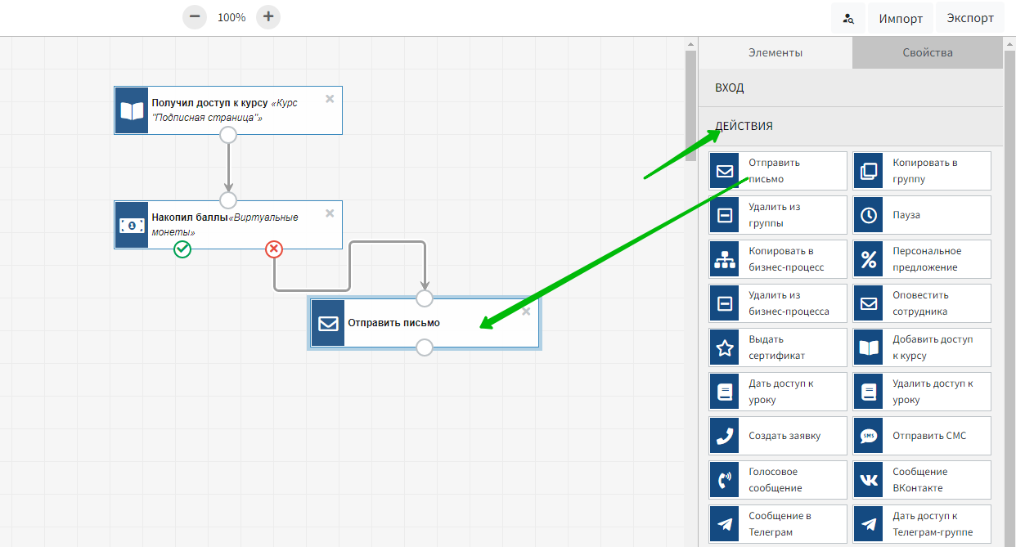Viewport: 1016px width, 547px height.
Task: Click the Персональное предложение percent icon
Action: pos(868,259)
